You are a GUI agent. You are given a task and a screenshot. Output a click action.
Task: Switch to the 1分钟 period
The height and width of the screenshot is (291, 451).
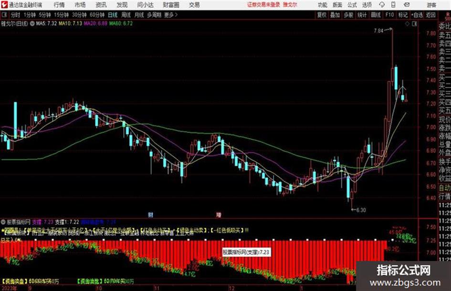tap(29, 15)
